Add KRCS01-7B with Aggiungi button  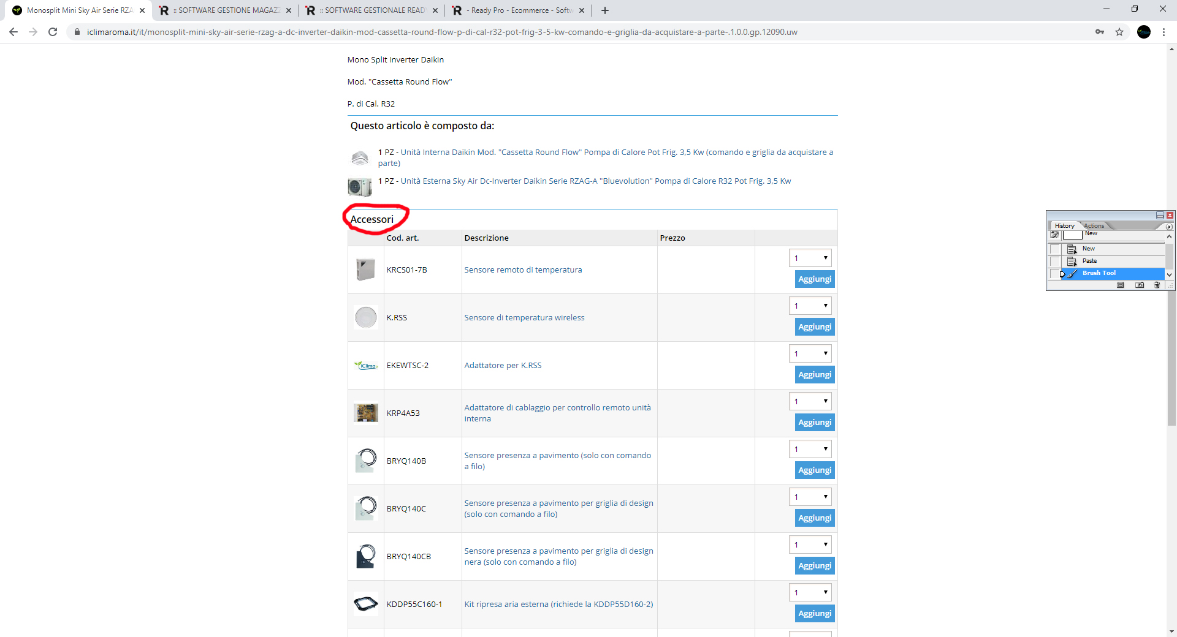(815, 279)
